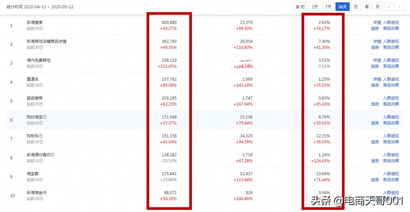Viewport: 410px width, 212px height.
Task: Open 趋势 for the 手淘淘金币 row
Action: 375,198
